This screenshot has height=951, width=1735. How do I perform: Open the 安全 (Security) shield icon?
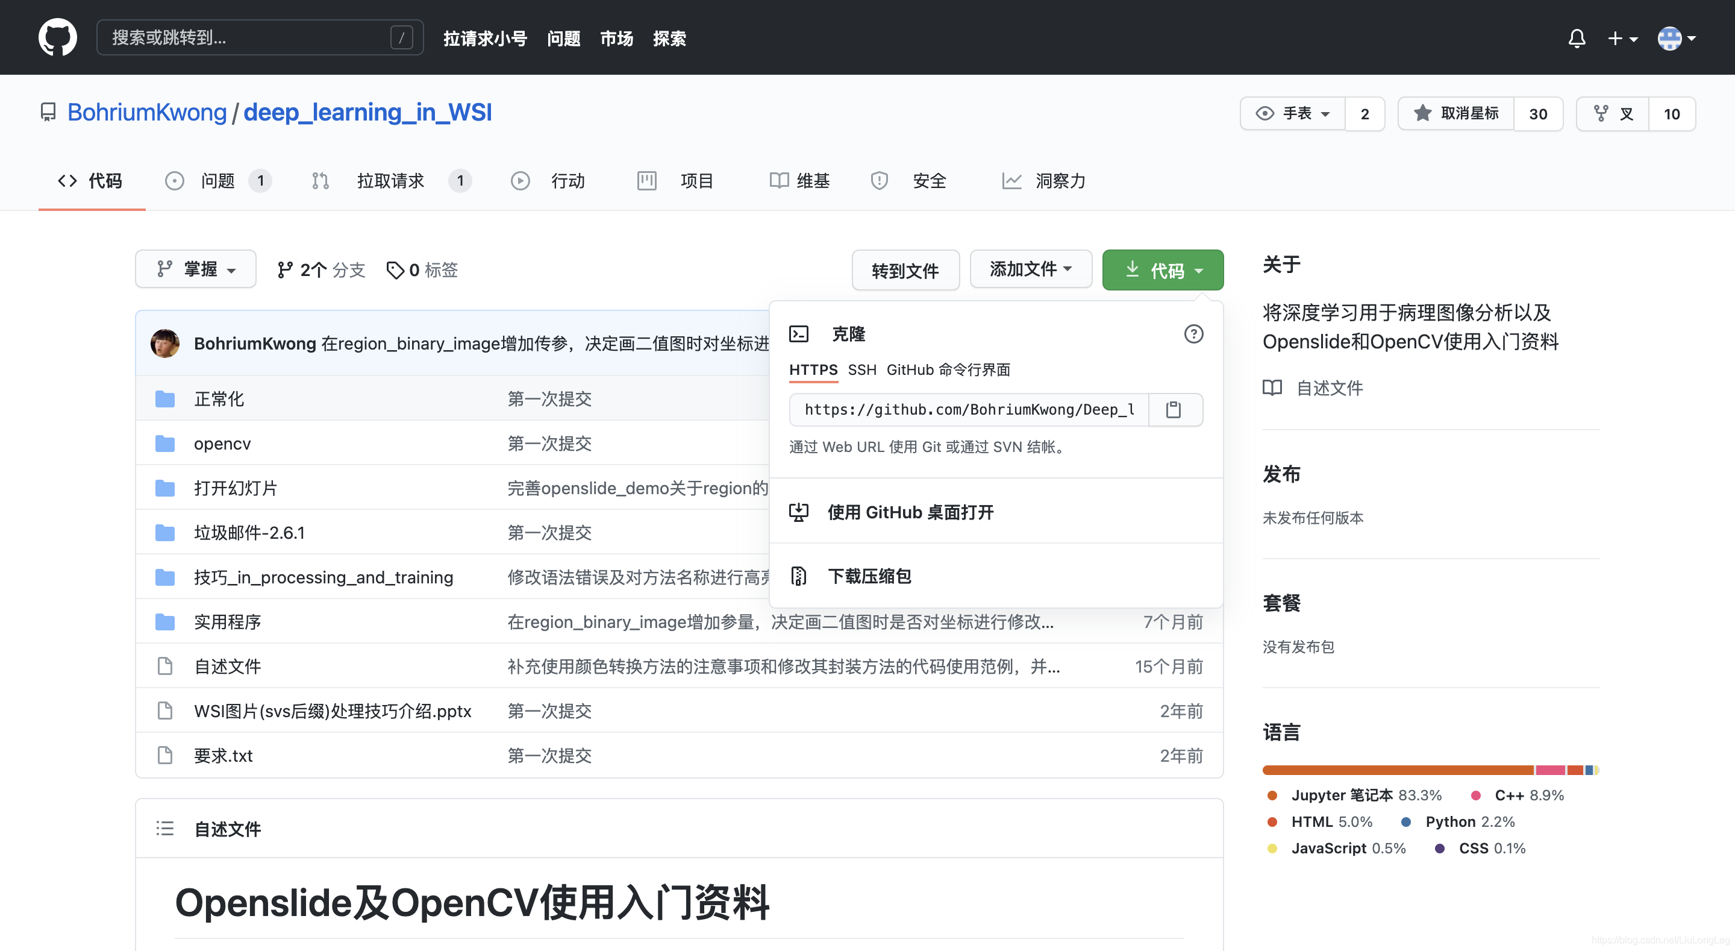pos(878,181)
